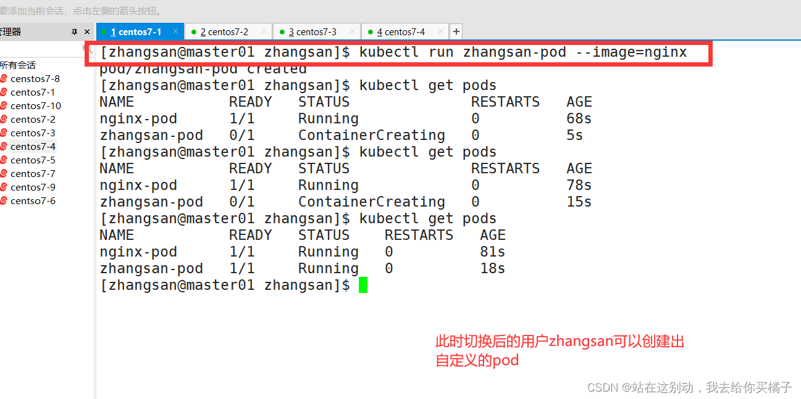Open the censtos7-8 session
Screen dimensions: 801x399
tap(35, 78)
